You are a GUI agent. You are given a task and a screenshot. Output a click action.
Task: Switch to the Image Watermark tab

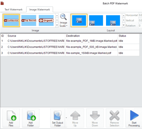pyautogui.click(x=39, y=9)
